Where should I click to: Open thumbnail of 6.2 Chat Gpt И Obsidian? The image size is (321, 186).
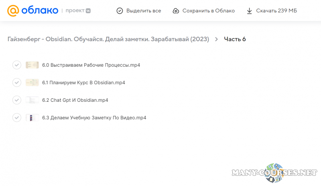(x=32, y=100)
